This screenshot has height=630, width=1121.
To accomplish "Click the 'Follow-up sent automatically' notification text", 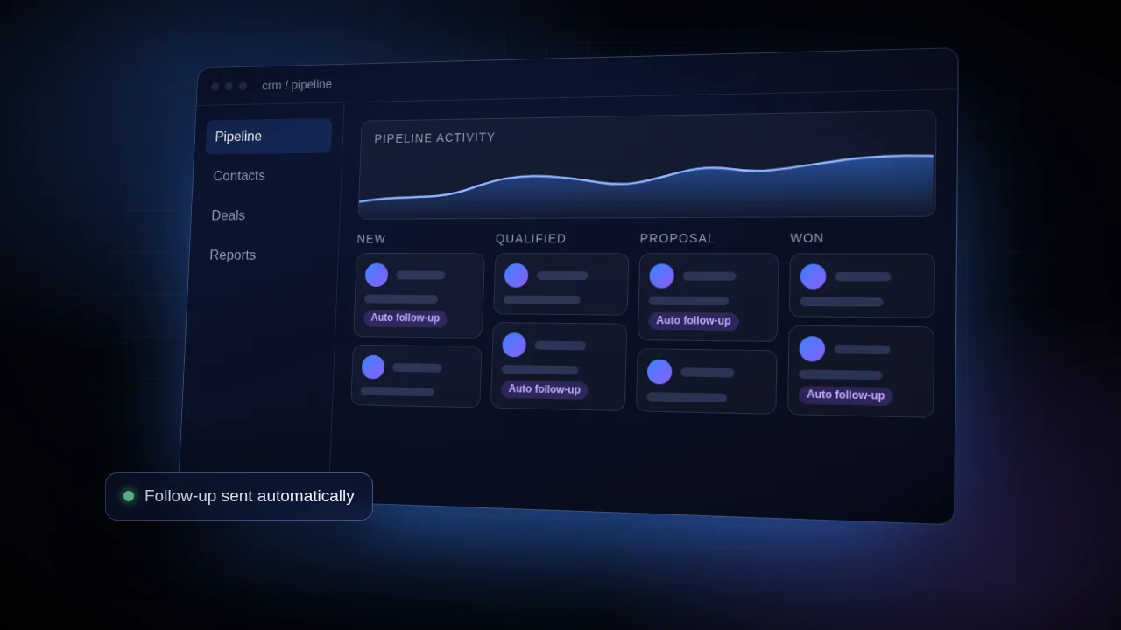I will pyautogui.click(x=250, y=496).
